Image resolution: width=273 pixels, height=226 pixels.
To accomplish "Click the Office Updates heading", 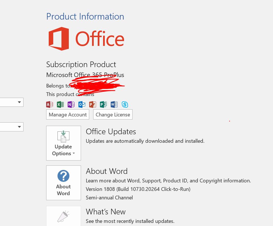I will pyautogui.click(x=111, y=132).
